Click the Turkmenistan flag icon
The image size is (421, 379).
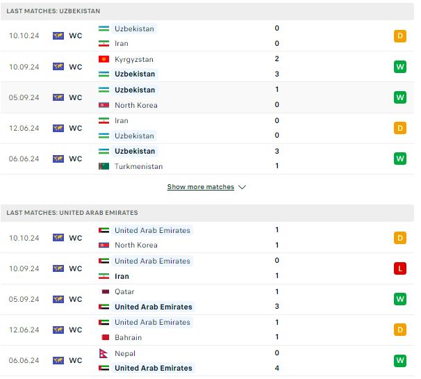click(104, 166)
